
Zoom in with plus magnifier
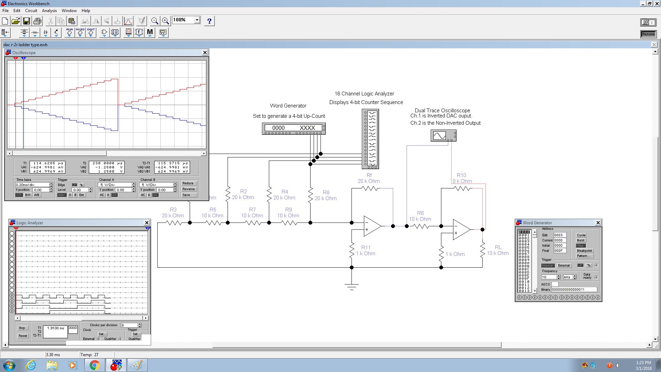(x=166, y=21)
